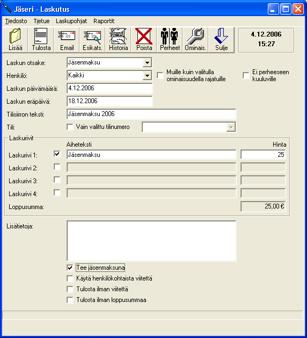Screen dimensions: 307x338
Task: Open the Tili account number dropdown
Action: pyautogui.click(x=231, y=127)
